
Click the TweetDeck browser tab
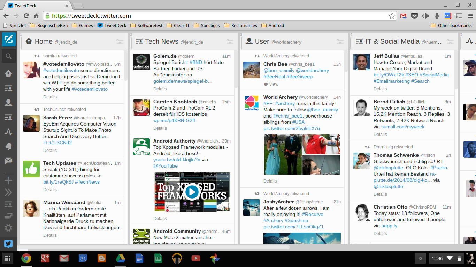(38, 5)
